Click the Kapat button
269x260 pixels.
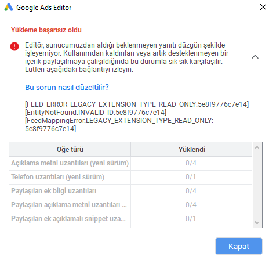239,246
